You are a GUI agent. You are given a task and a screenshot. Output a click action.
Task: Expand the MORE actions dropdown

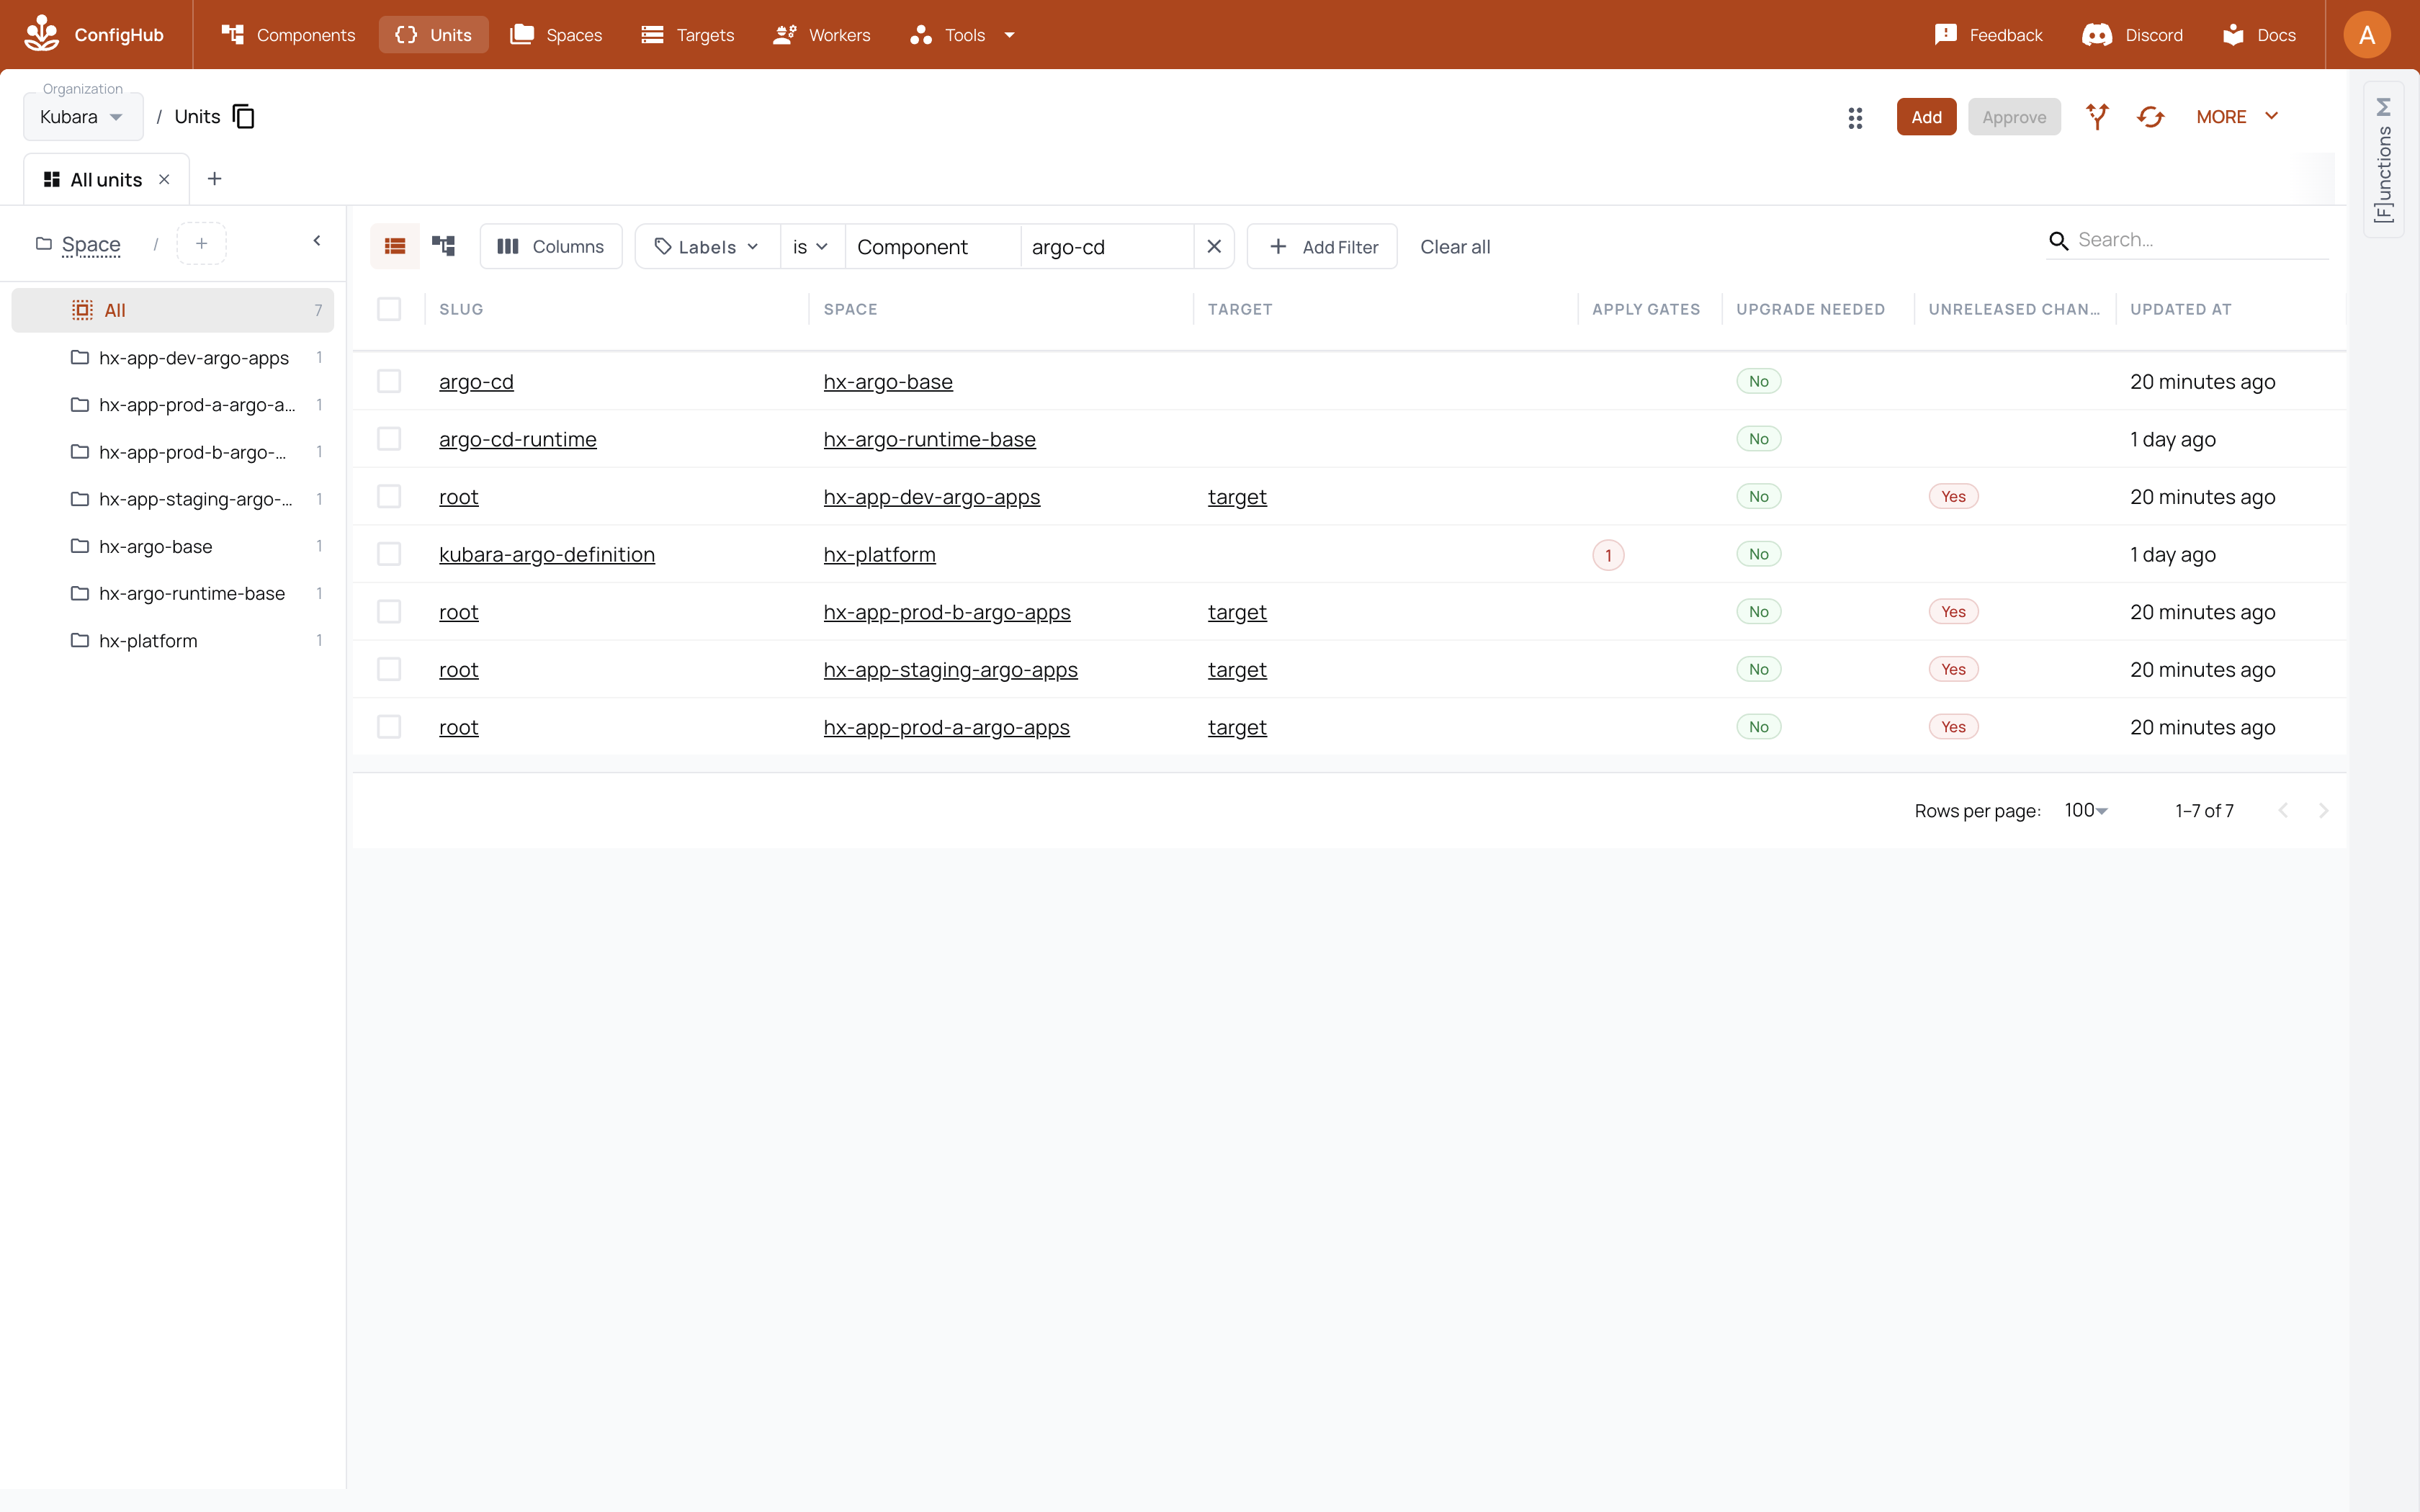pyautogui.click(x=2237, y=117)
